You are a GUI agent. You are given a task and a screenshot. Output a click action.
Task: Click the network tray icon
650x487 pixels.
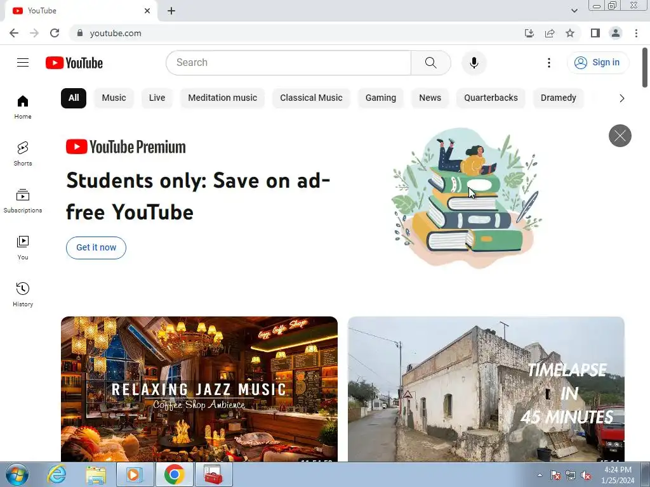[x=571, y=476]
